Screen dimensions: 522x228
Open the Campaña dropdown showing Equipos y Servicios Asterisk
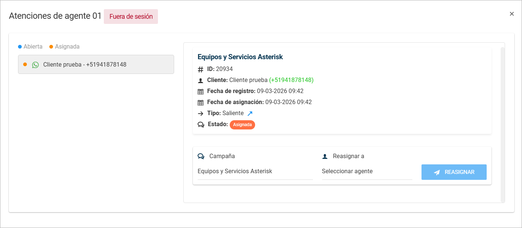(x=255, y=171)
